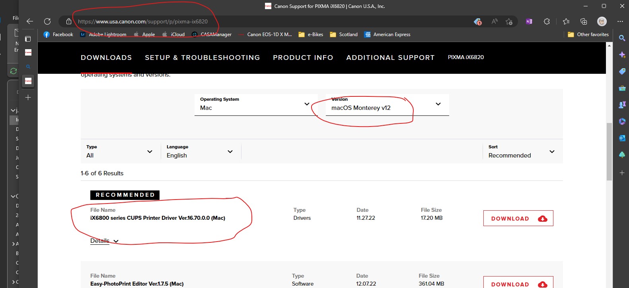Open the Sort dropdown set to Recommended

point(521,152)
